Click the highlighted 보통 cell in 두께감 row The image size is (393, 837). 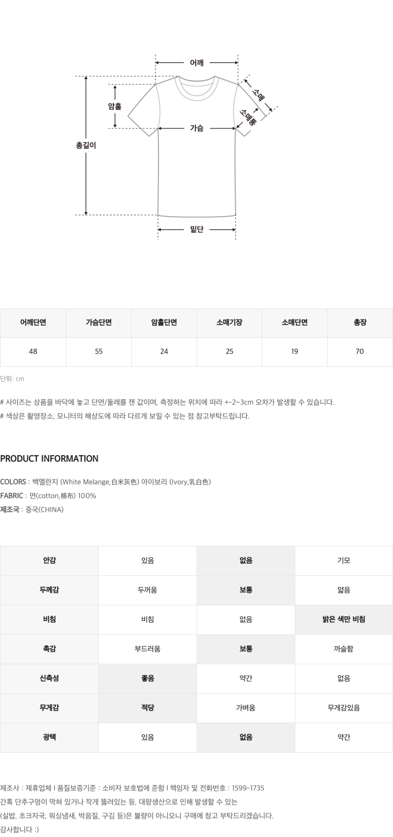tap(246, 590)
